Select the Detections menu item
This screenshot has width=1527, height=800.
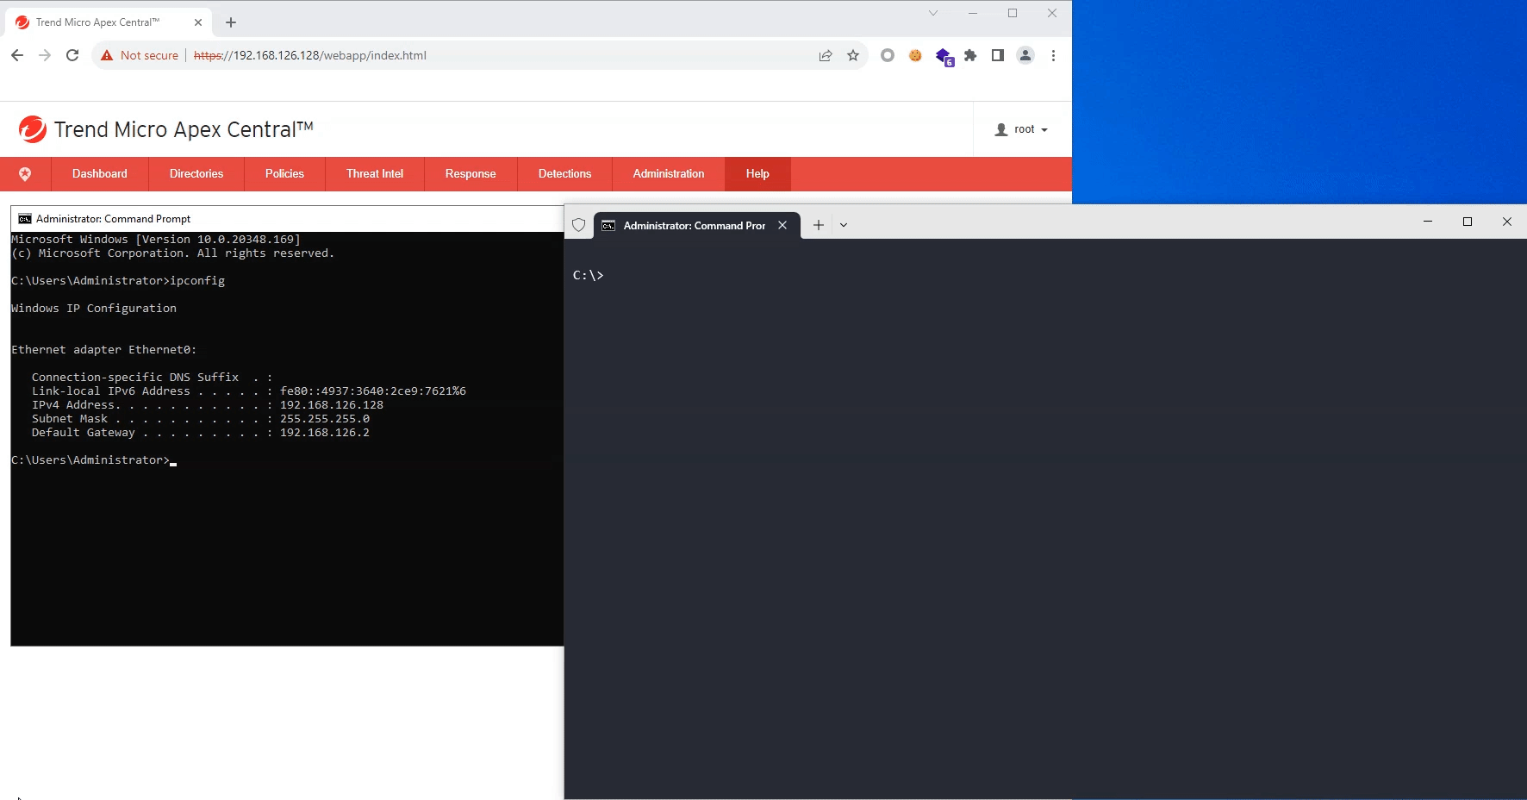coord(564,174)
